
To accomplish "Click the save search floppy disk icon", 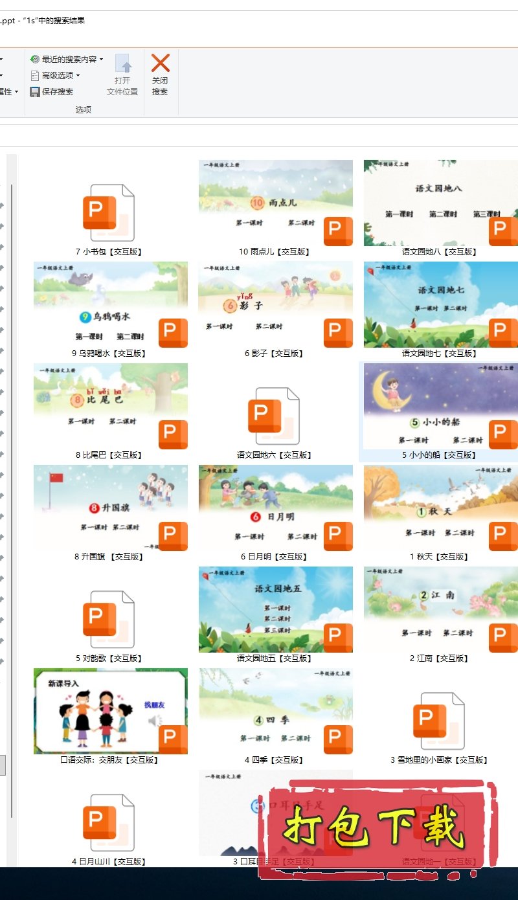I will click(35, 92).
